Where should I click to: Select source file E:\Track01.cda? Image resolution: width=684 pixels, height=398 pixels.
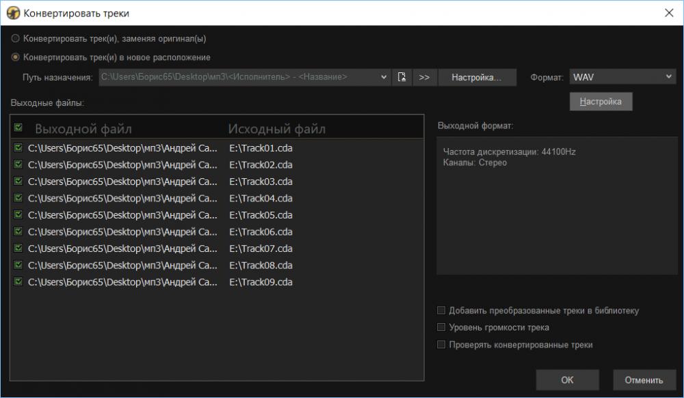click(x=261, y=148)
